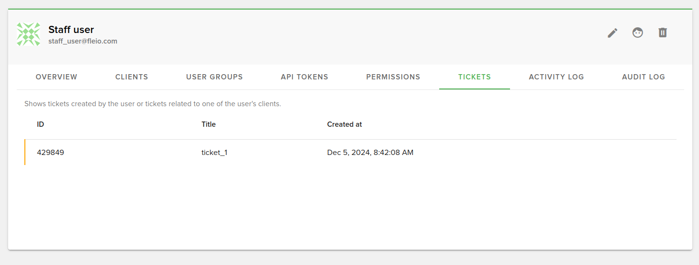Click the edit pencil icon

pyautogui.click(x=612, y=33)
